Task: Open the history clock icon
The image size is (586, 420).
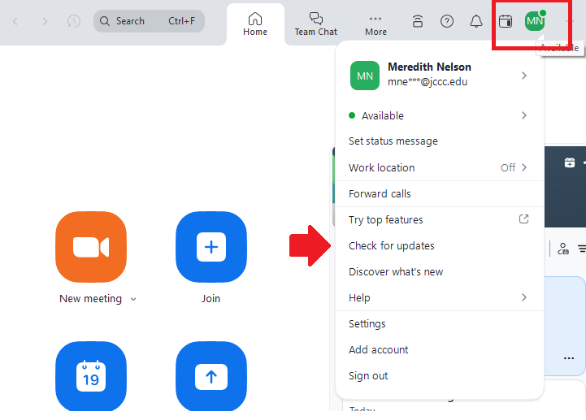Action: point(74,21)
